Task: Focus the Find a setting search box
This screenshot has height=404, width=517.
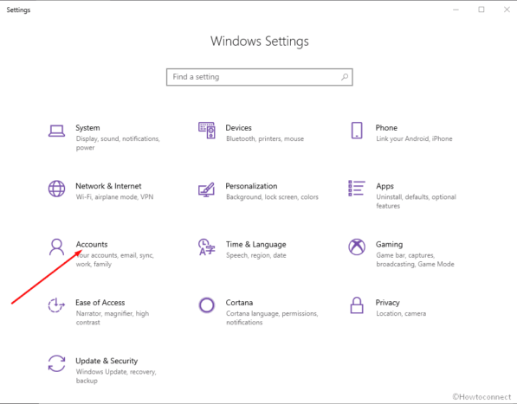Action: 260,77
